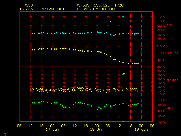Image resolution: width=181 pixels, height=136 pixels.
Task: Click the elevation label 1720M
Action: [120, 5]
